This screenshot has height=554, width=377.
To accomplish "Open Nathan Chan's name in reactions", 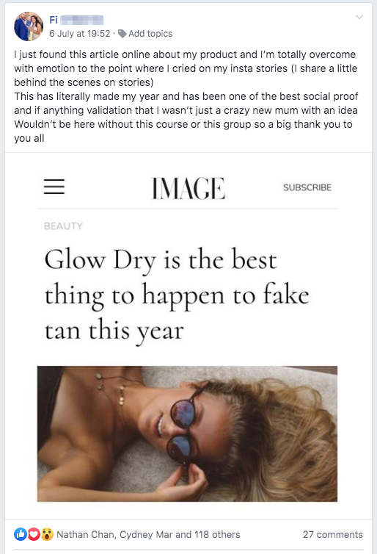I will pyautogui.click(x=86, y=535).
